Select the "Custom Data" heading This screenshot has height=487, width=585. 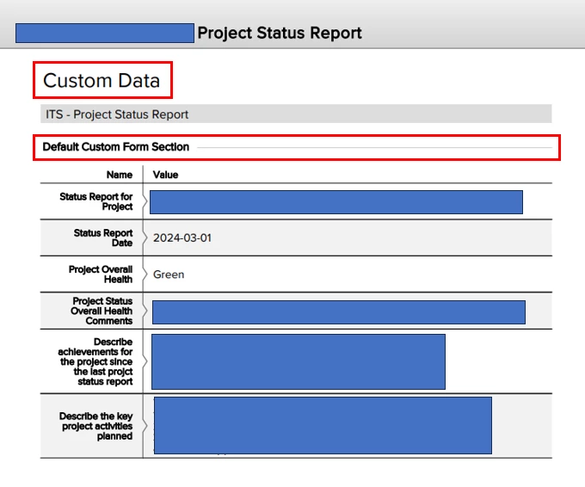tap(102, 81)
